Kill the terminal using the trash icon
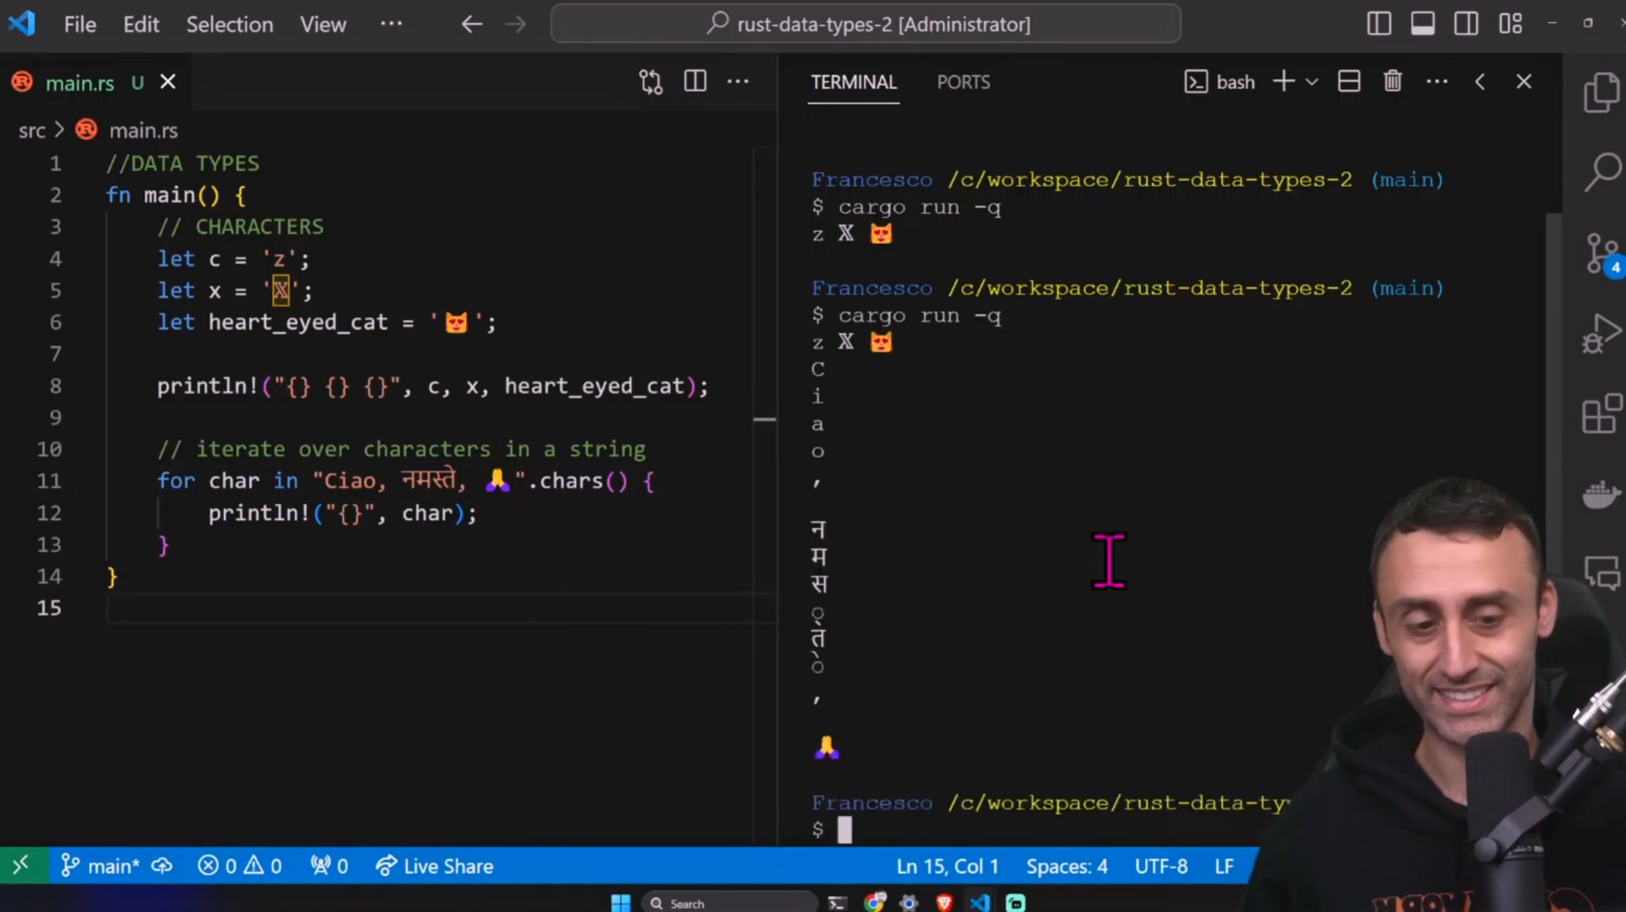This screenshot has width=1626, height=912. pyautogui.click(x=1392, y=81)
